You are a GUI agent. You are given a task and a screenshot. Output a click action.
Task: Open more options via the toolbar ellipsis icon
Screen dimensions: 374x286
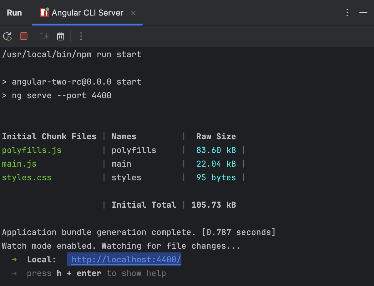click(81, 36)
